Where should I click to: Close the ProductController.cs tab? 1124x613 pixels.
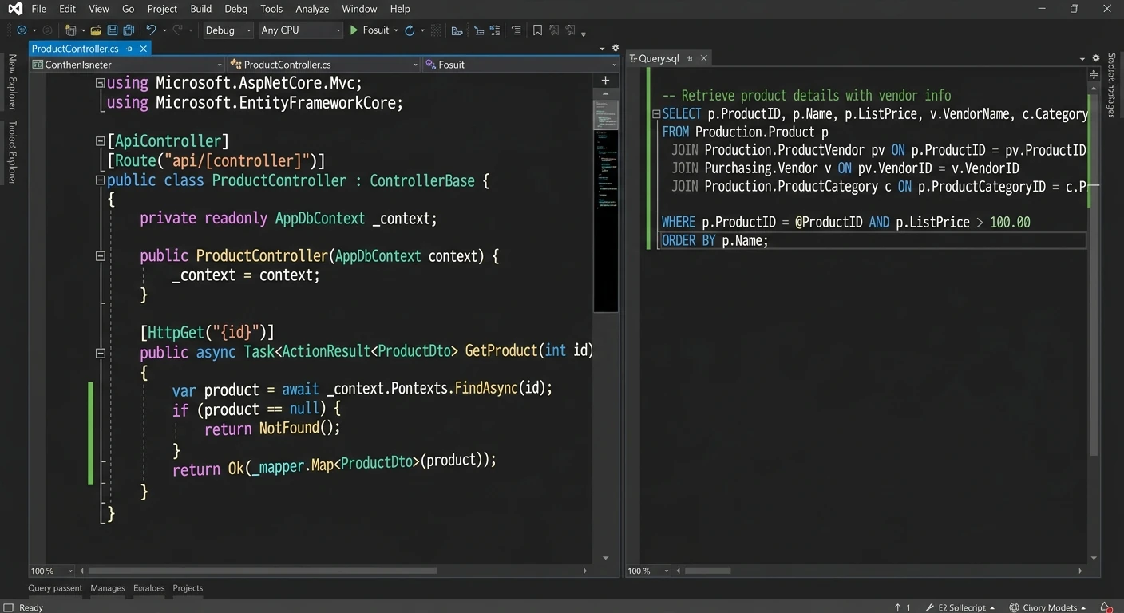pos(144,49)
